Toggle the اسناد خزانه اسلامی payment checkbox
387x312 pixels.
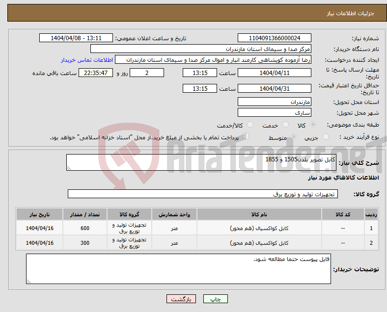coord(246,136)
